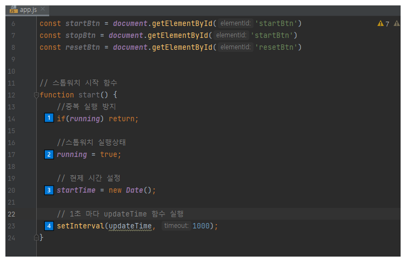The image size is (406, 262).
Task: Click the 'if(running) return;' statement
Action: 98,119
